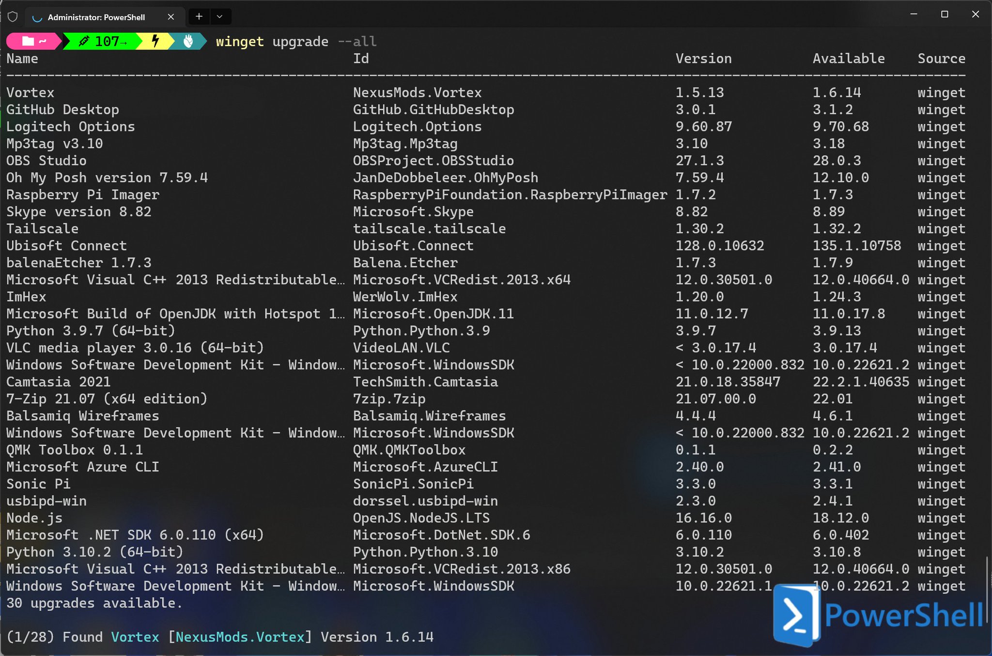This screenshot has height=656, width=992.
Task: Click 'Python 3.9.7 (64-bit)' name
Action: click(x=91, y=331)
